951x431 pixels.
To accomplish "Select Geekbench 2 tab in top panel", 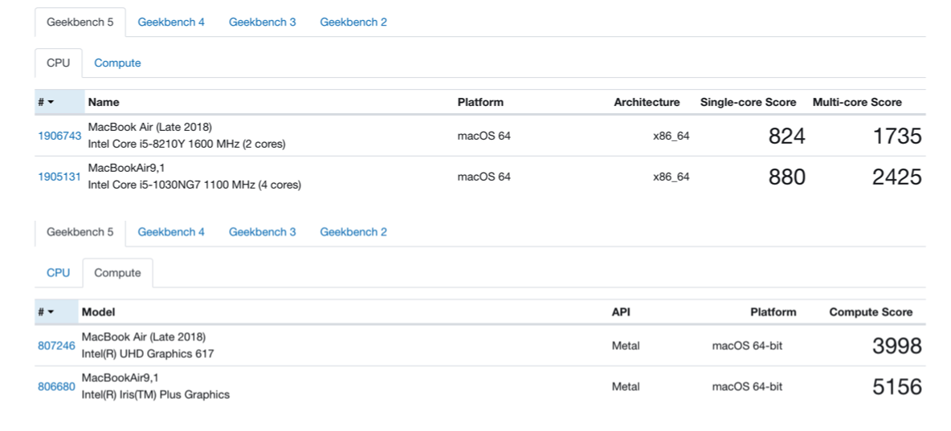I will pyautogui.click(x=353, y=22).
